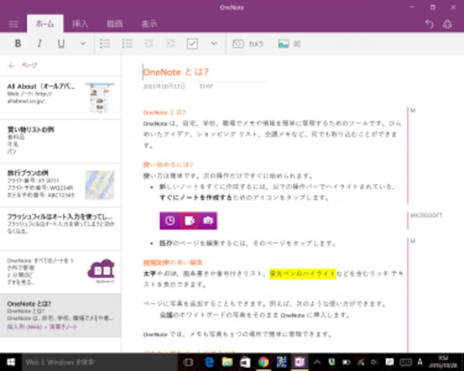Click the Share icon in title area

[447, 24]
